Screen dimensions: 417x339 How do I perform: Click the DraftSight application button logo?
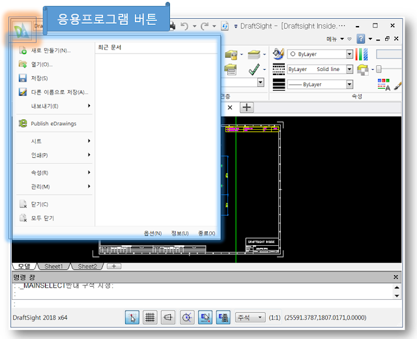pos(22,31)
